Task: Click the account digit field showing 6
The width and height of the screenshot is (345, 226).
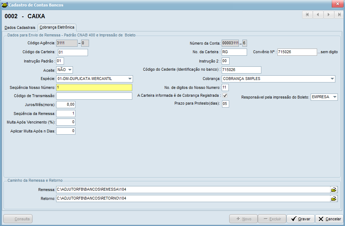Action: (245, 43)
